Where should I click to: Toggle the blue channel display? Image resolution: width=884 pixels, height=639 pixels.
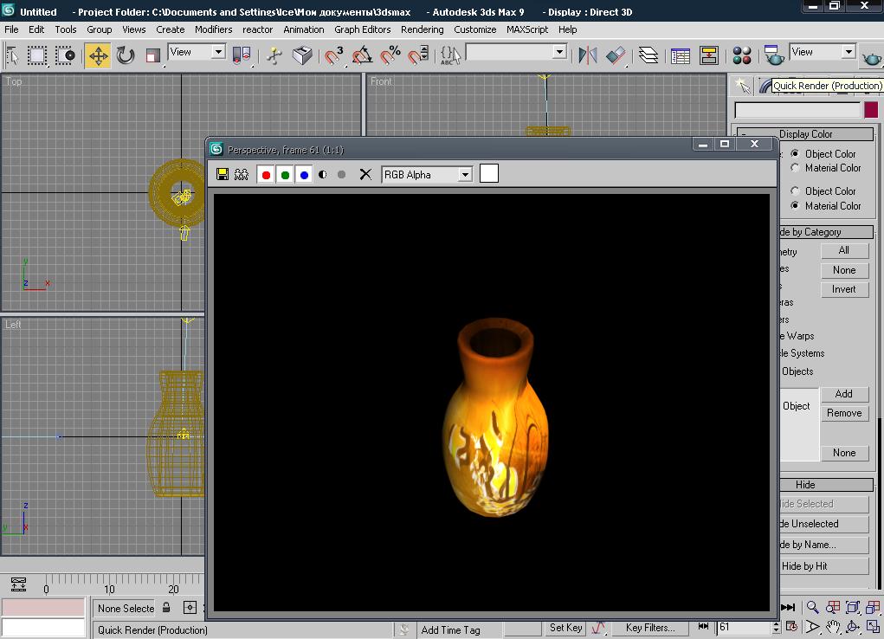(x=304, y=175)
